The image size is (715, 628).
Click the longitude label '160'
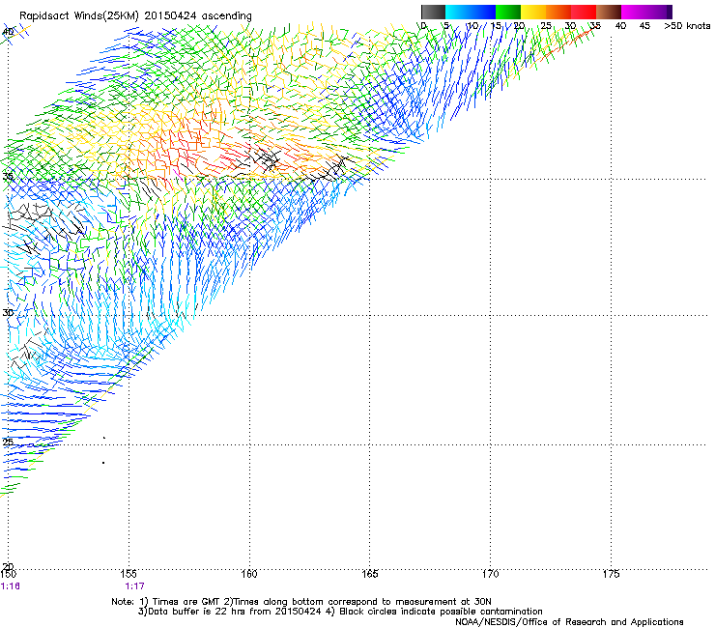[249, 574]
